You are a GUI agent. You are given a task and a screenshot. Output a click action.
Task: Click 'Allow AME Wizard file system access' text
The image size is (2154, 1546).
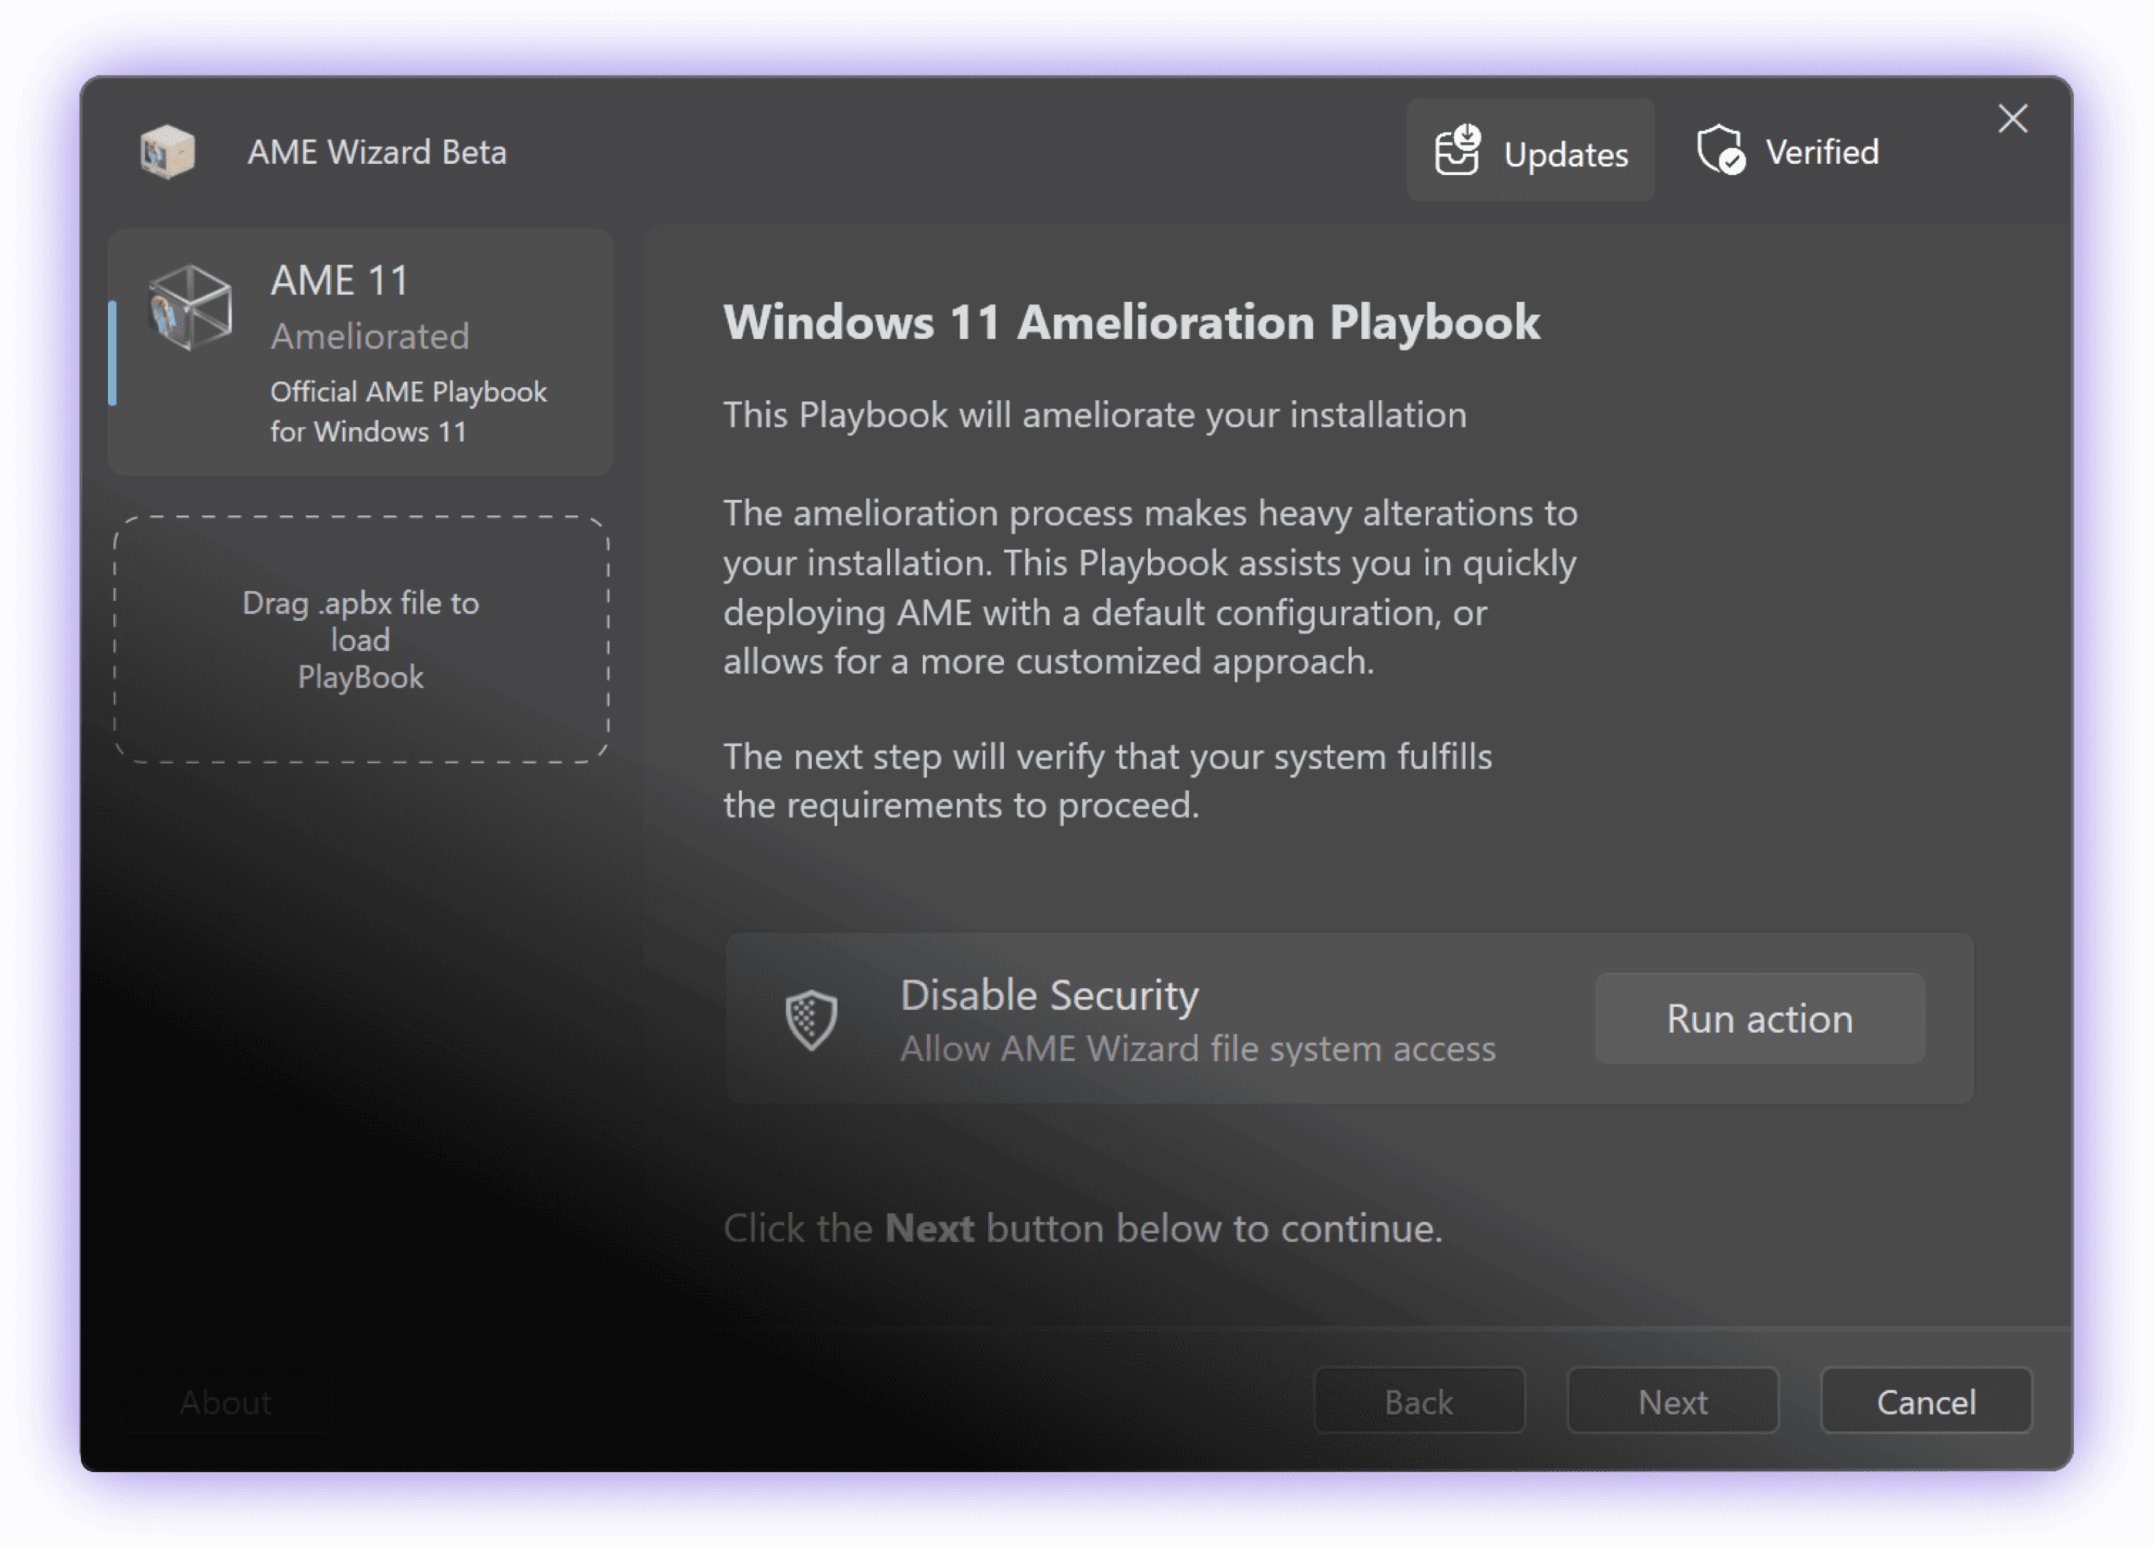point(1198,1049)
